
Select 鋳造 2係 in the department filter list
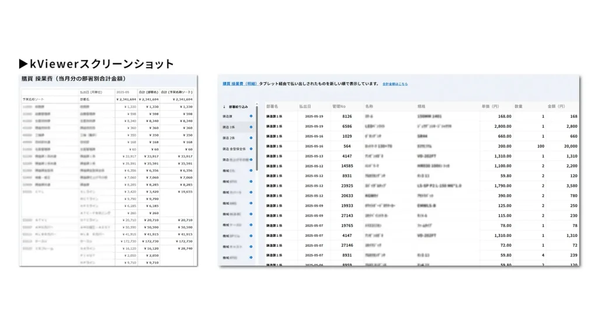point(229,138)
